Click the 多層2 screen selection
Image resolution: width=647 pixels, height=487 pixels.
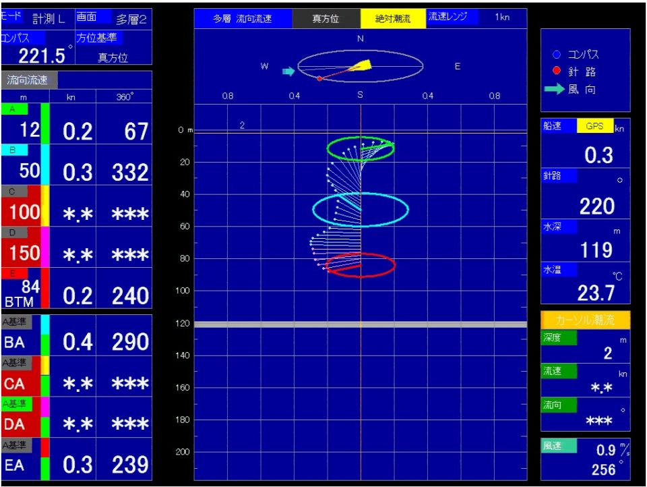point(131,20)
